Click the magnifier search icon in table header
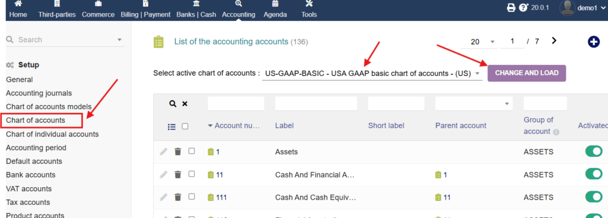Screen dimensions: 608x218 [x=173, y=103]
